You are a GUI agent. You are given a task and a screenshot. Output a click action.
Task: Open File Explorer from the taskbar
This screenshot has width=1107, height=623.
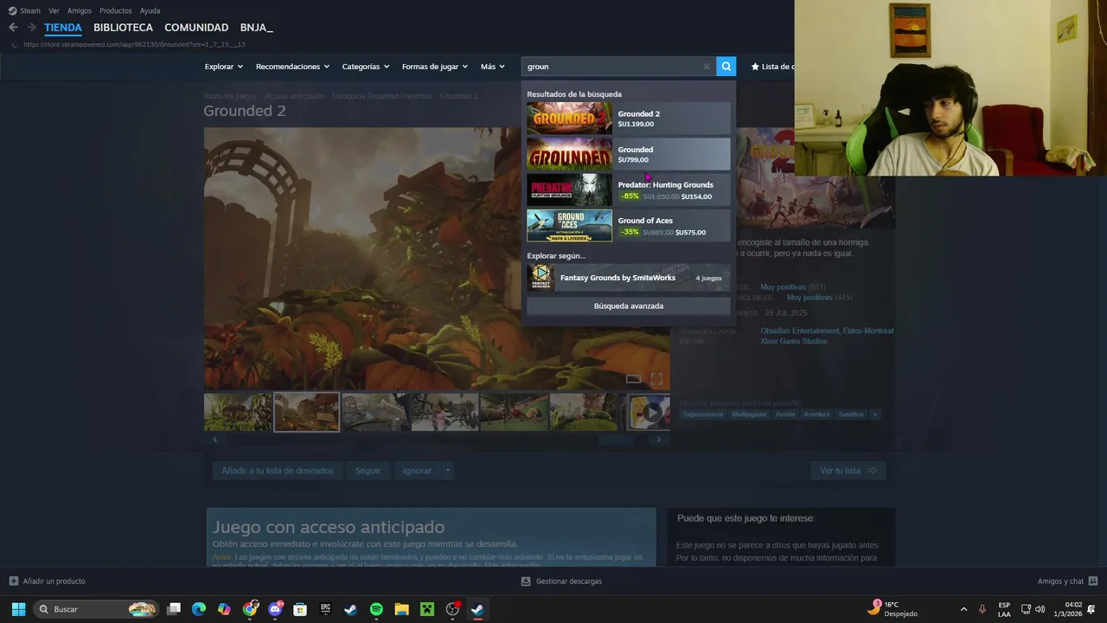tap(401, 609)
